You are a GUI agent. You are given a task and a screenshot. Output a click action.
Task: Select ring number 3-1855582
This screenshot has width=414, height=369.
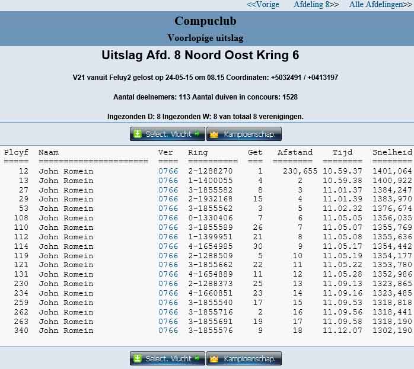point(211,190)
